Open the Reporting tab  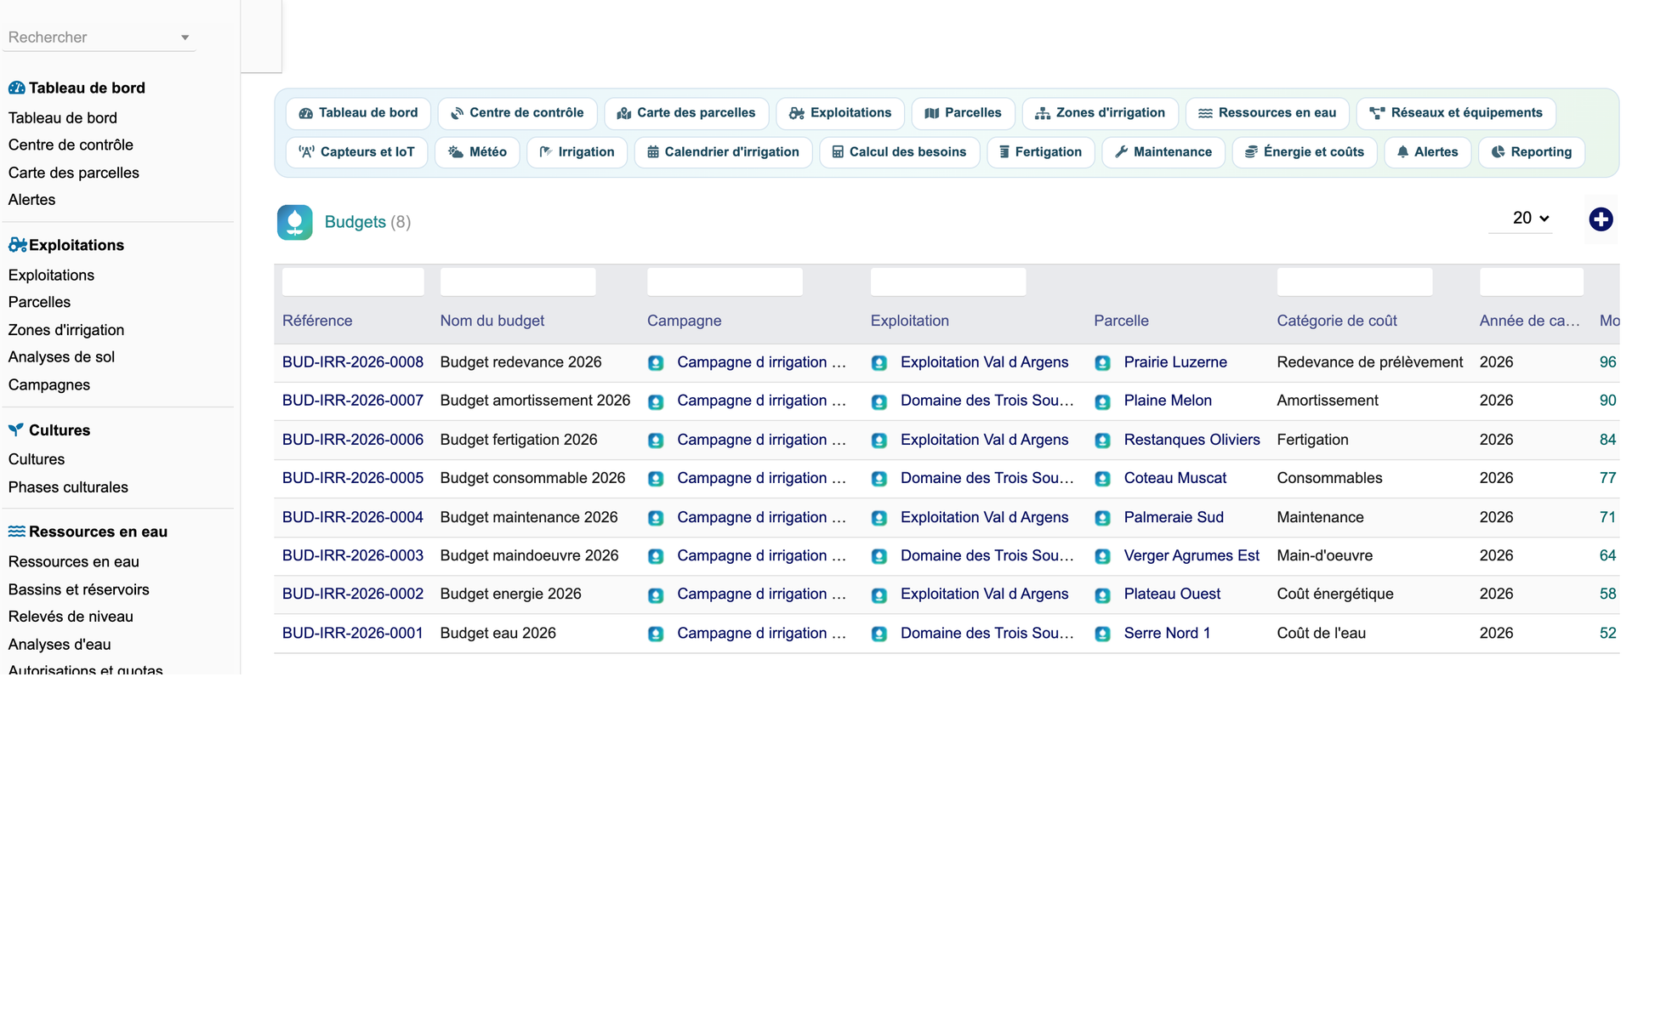1532,152
